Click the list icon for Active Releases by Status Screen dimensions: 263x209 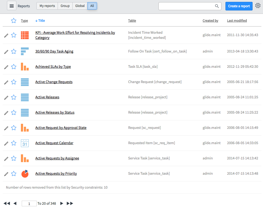tap(25, 113)
